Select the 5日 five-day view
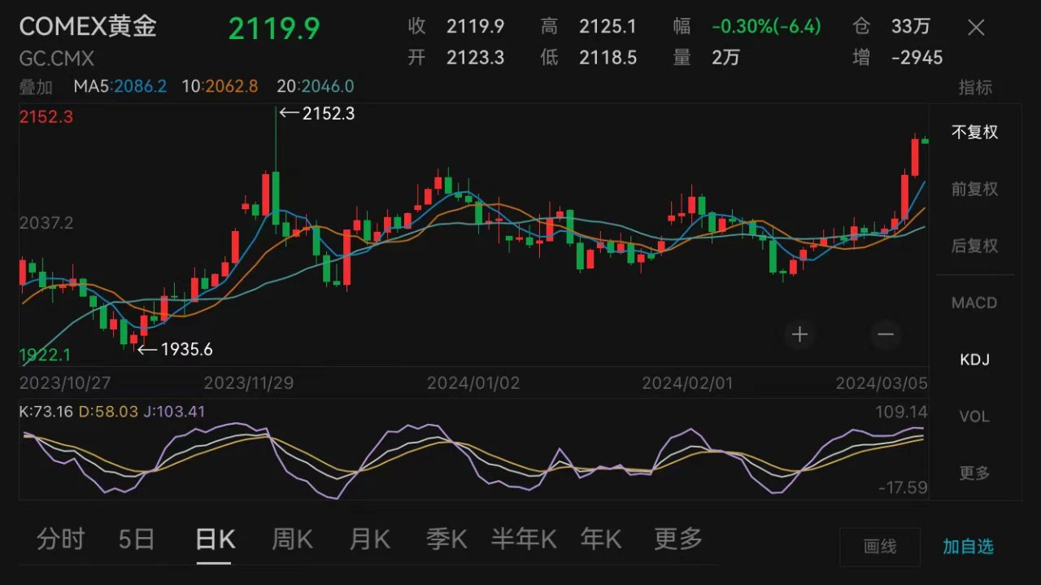The width and height of the screenshot is (1041, 585). tap(137, 539)
